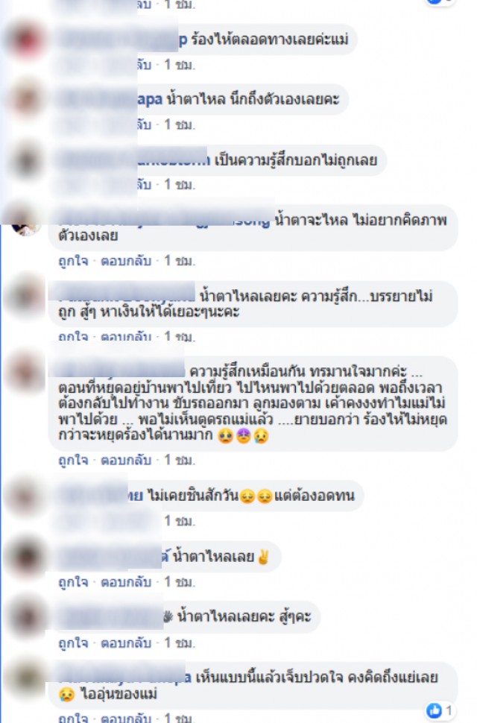Viewport: 477px width, 723px height.
Task: Open the '1 ชม.' timestamp under 'เป็นความรู้สึกบอกไม่ถูกเลย'
Action: tap(180, 184)
